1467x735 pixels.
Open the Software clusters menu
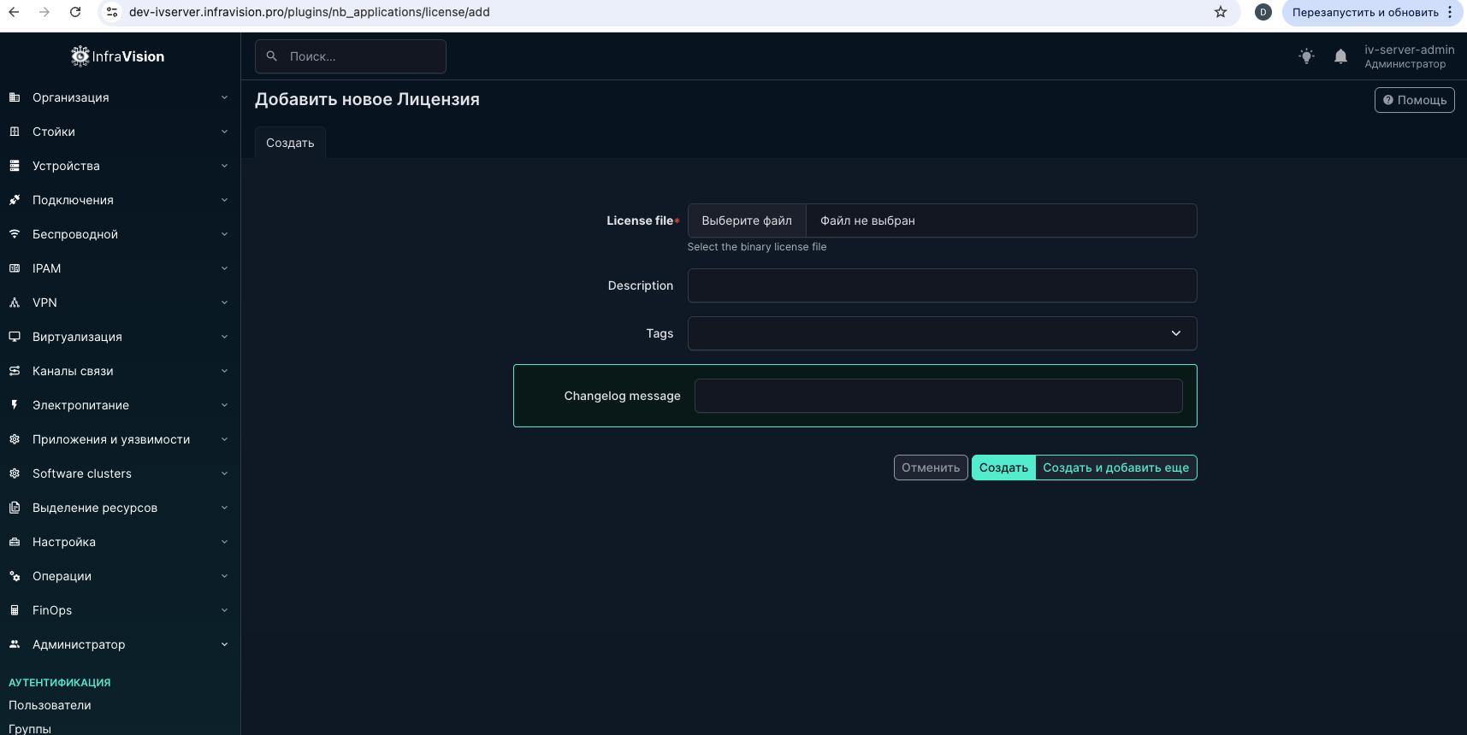(82, 473)
